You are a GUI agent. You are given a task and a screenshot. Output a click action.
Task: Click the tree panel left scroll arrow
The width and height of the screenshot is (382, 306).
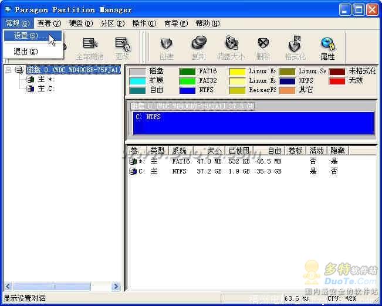8,286
